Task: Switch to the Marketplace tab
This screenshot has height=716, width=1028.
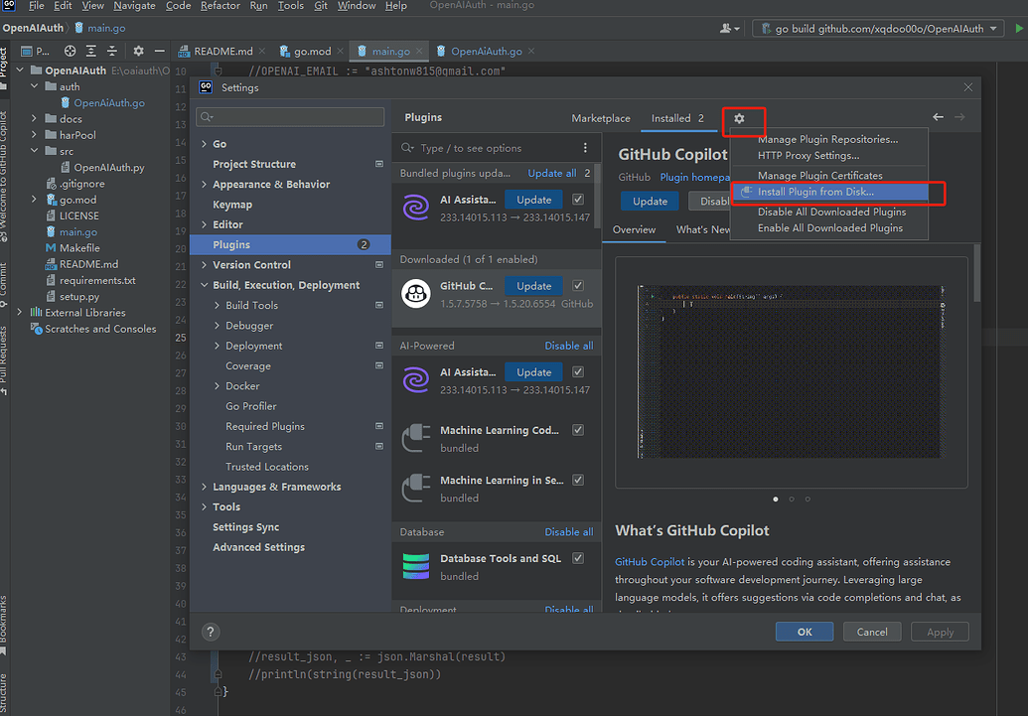Action: 601,118
